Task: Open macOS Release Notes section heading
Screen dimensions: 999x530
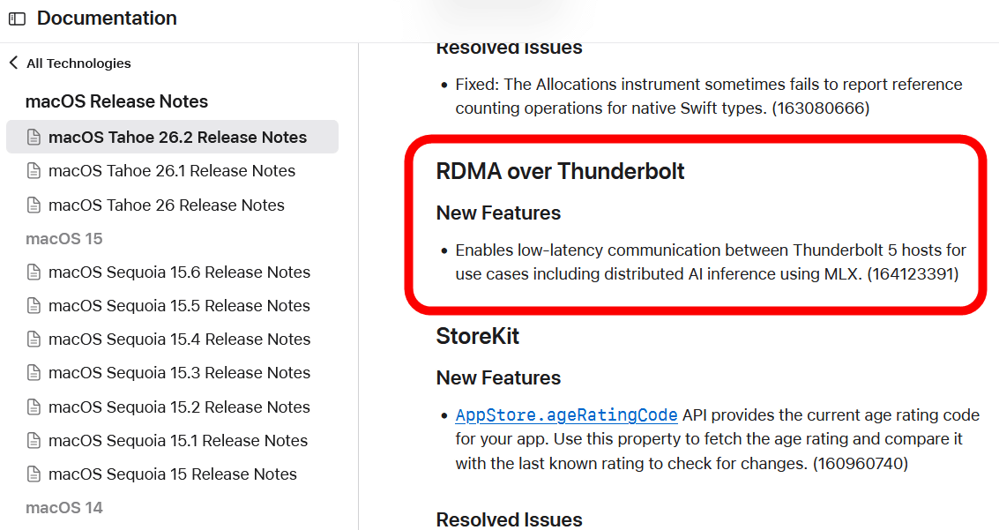Action: coord(116,101)
